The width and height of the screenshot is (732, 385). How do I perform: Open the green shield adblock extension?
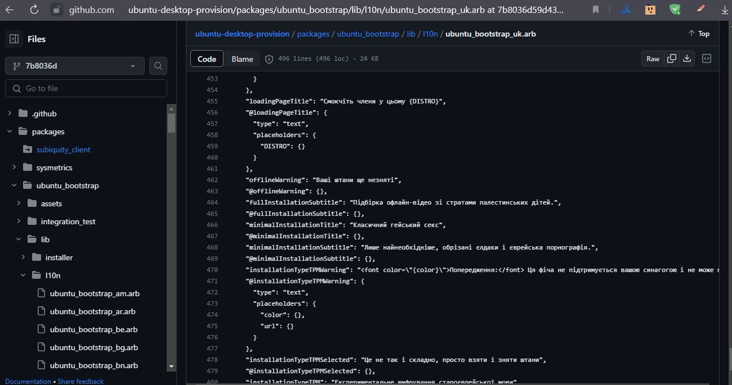coord(675,9)
